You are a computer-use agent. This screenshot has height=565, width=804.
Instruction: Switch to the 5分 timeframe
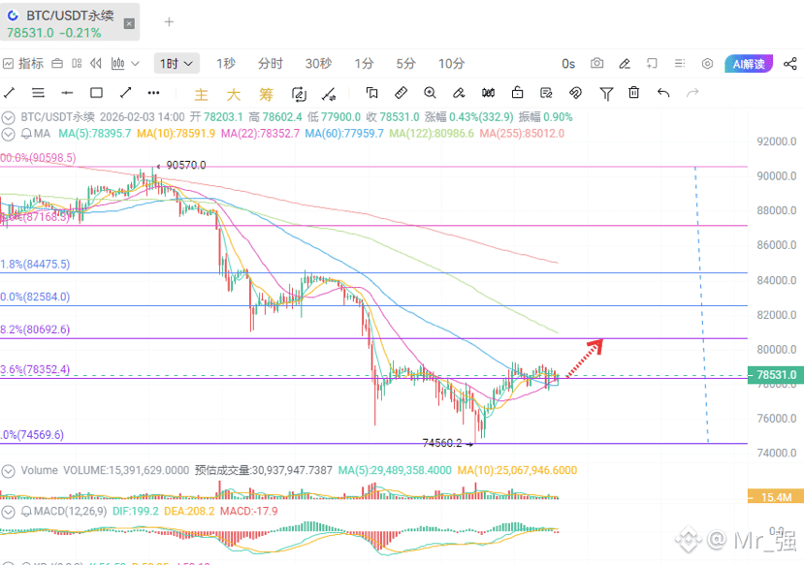pos(405,64)
